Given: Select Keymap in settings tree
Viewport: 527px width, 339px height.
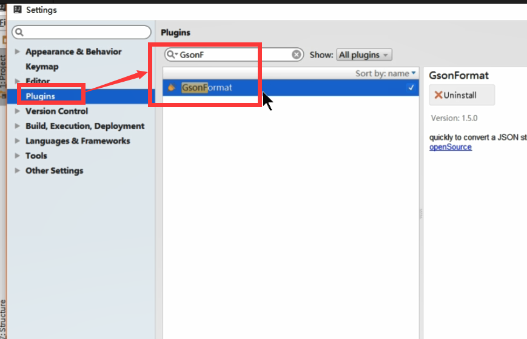Looking at the screenshot, I should [x=42, y=67].
